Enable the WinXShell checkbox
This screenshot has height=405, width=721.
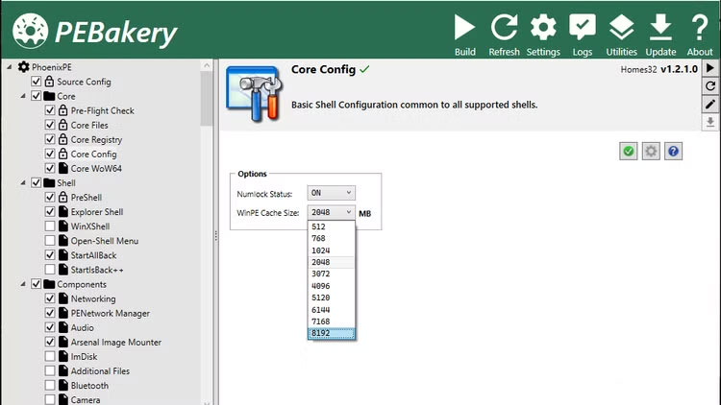click(50, 226)
